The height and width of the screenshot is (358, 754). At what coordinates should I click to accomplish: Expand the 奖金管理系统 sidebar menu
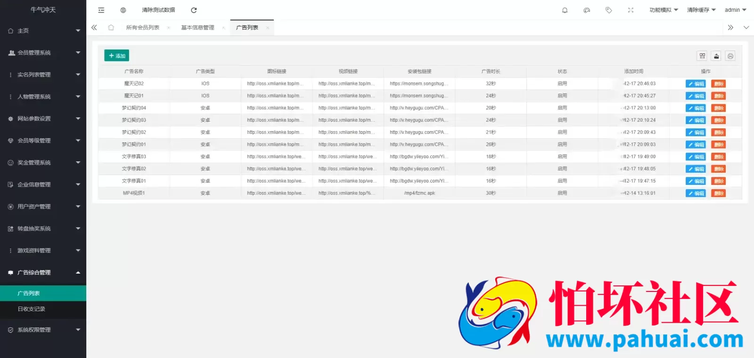[x=43, y=163]
